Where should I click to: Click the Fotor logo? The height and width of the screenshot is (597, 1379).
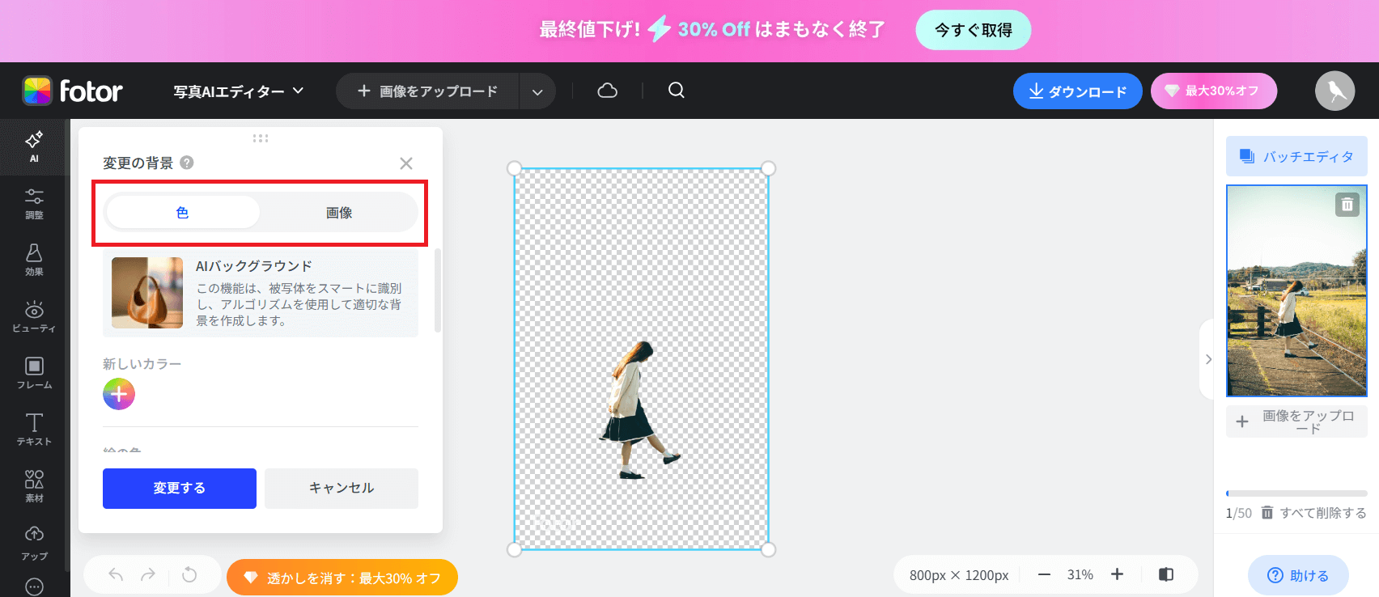[73, 91]
